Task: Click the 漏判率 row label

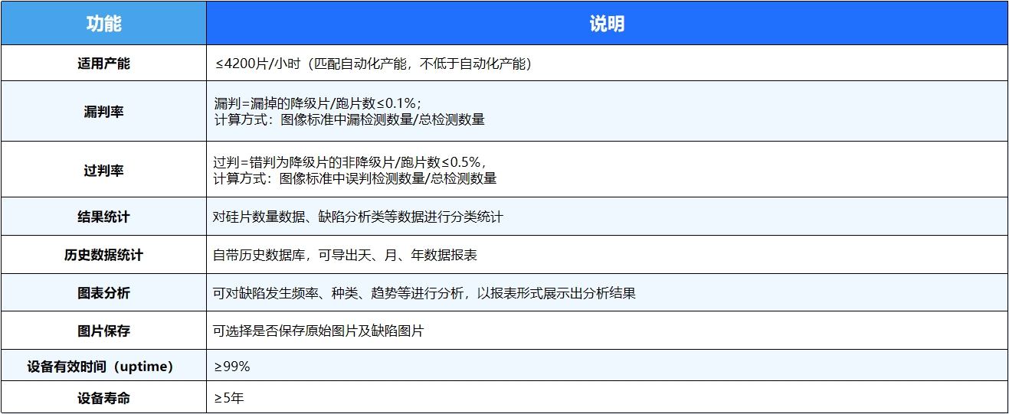Action: pos(103,112)
